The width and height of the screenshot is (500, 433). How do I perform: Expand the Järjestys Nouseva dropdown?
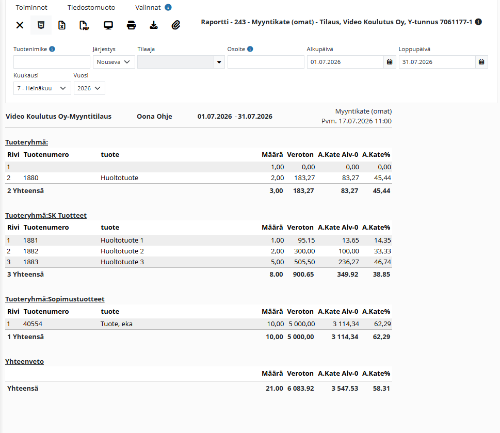(114, 62)
